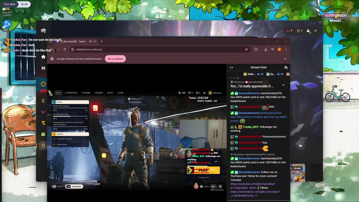Screen dimensions: 359x202
Task: Open Riot client Valorant friends count icon
Action: (x=289, y=31)
